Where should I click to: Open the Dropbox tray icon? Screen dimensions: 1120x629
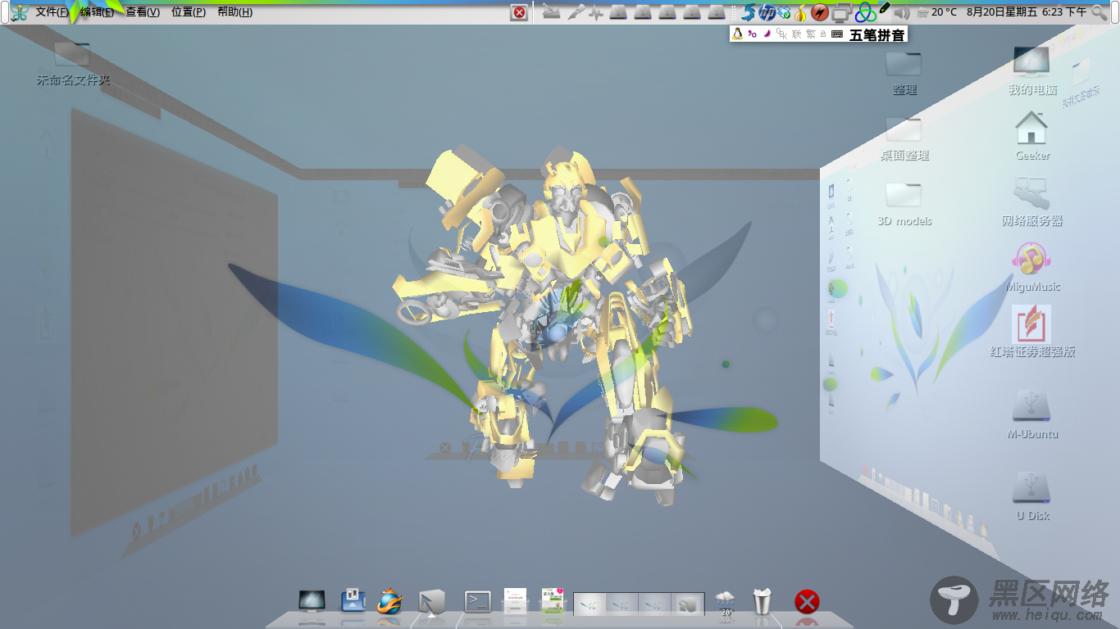click(784, 12)
